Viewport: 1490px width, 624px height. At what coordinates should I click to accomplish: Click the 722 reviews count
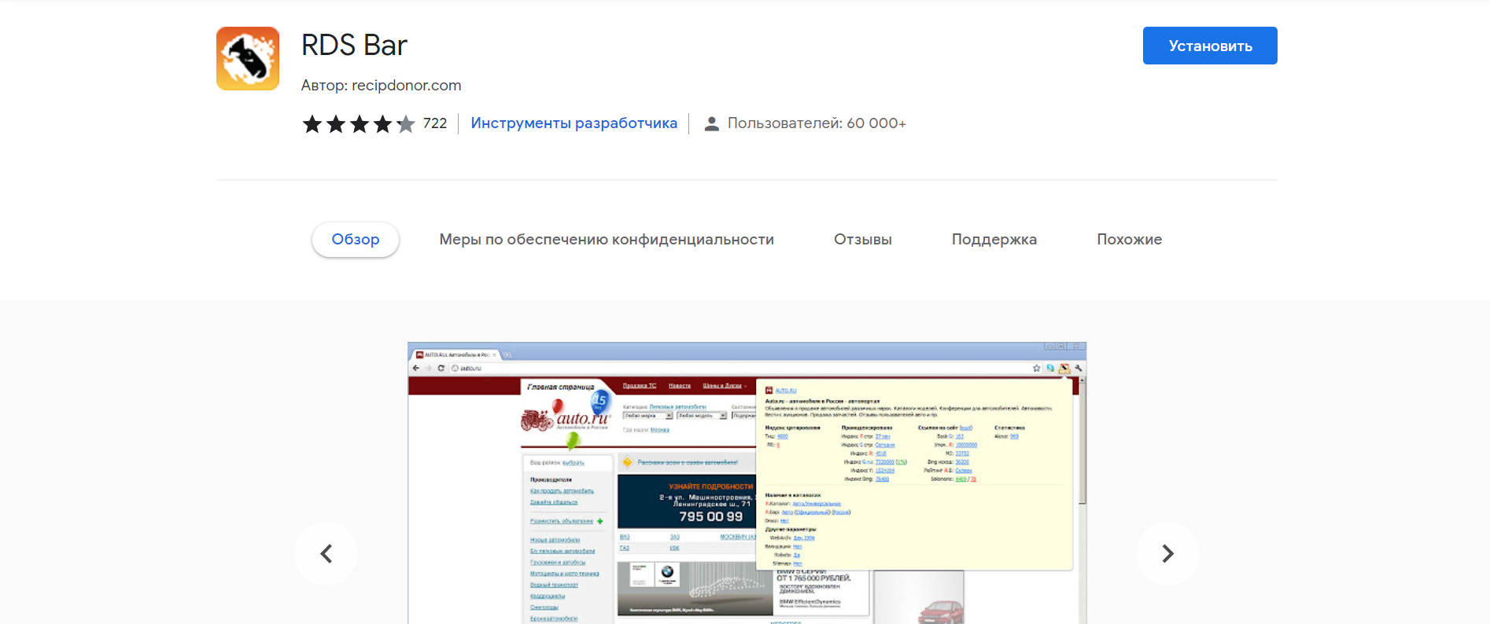click(x=435, y=123)
